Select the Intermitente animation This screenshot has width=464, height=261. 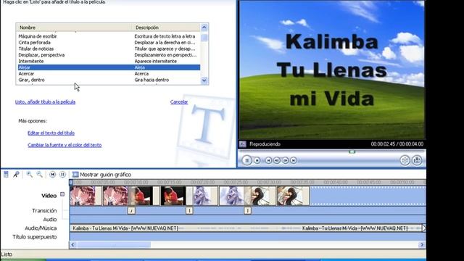pos(31,61)
